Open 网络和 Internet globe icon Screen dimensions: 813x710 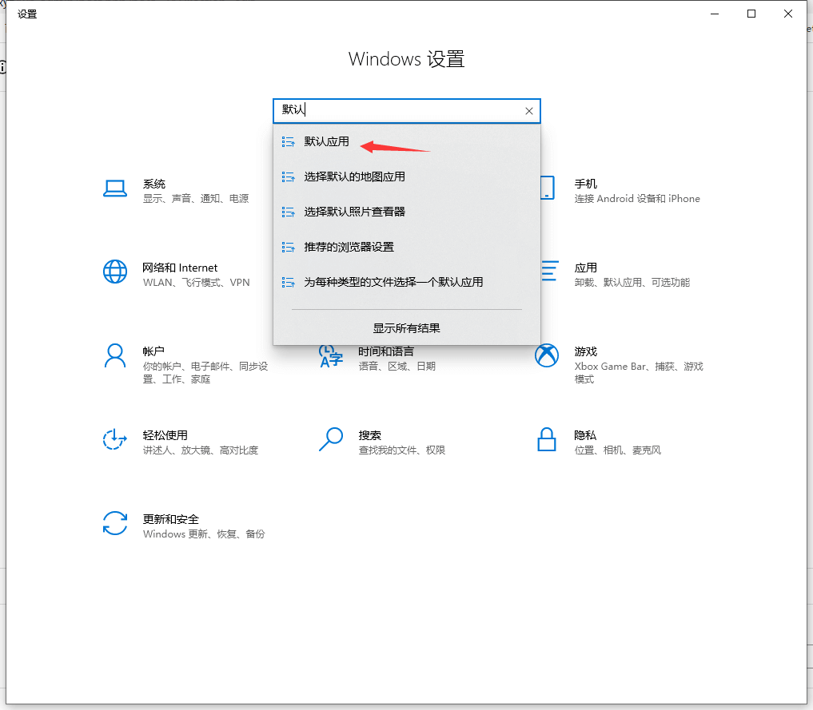pos(114,272)
